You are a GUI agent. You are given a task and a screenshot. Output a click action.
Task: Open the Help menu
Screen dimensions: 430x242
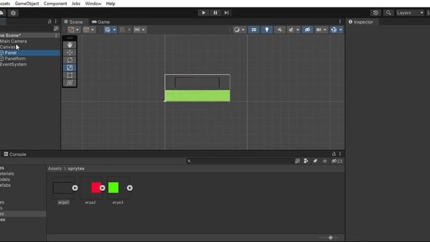pyautogui.click(x=110, y=3)
